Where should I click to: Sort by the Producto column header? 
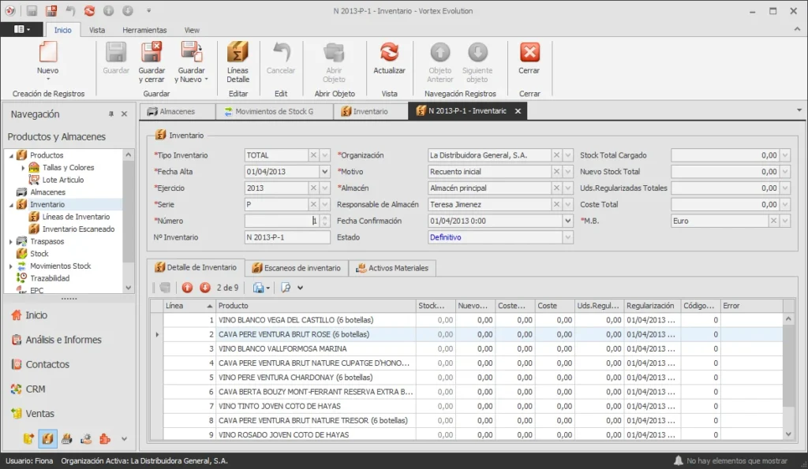316,306
